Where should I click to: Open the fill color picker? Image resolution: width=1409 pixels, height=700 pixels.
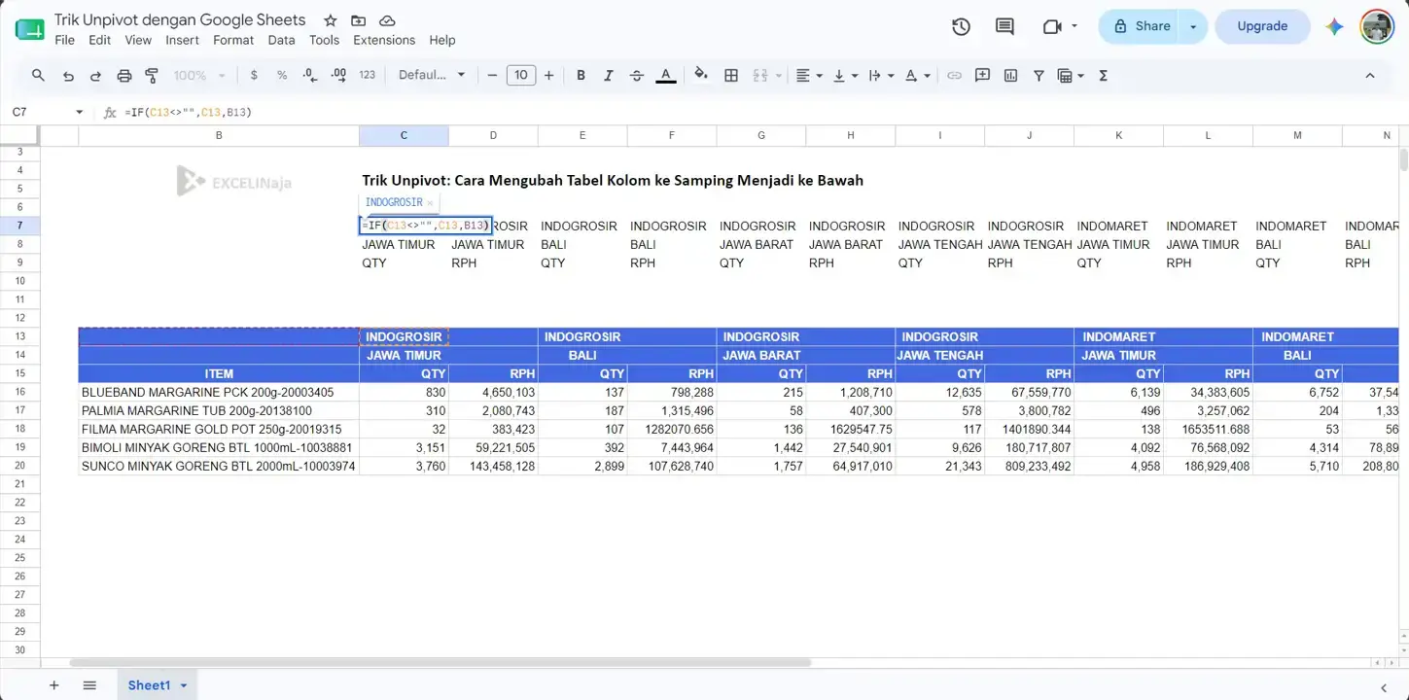tap(701, 75)
